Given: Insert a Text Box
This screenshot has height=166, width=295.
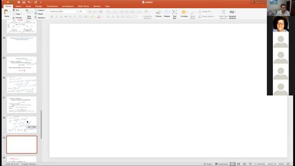Looking at the screenshot, I should pos(175,14).
